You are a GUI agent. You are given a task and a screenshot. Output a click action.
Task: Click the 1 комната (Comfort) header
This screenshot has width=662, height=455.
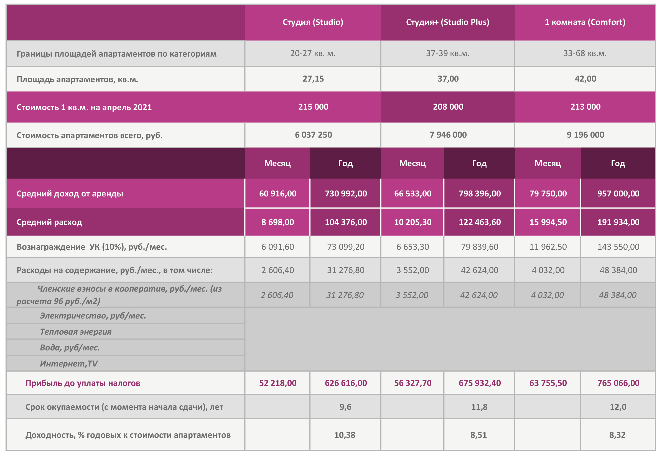click(x=585, y=22)
